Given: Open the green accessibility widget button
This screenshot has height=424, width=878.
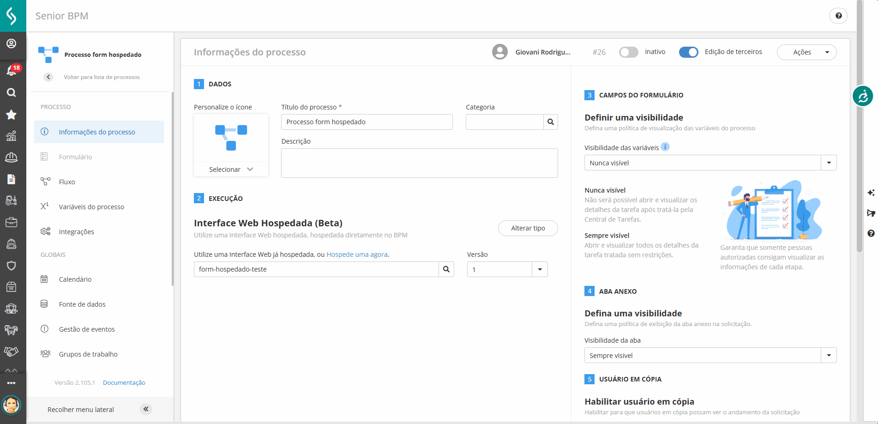Looking at the screenshot, I should click(863, 96).
